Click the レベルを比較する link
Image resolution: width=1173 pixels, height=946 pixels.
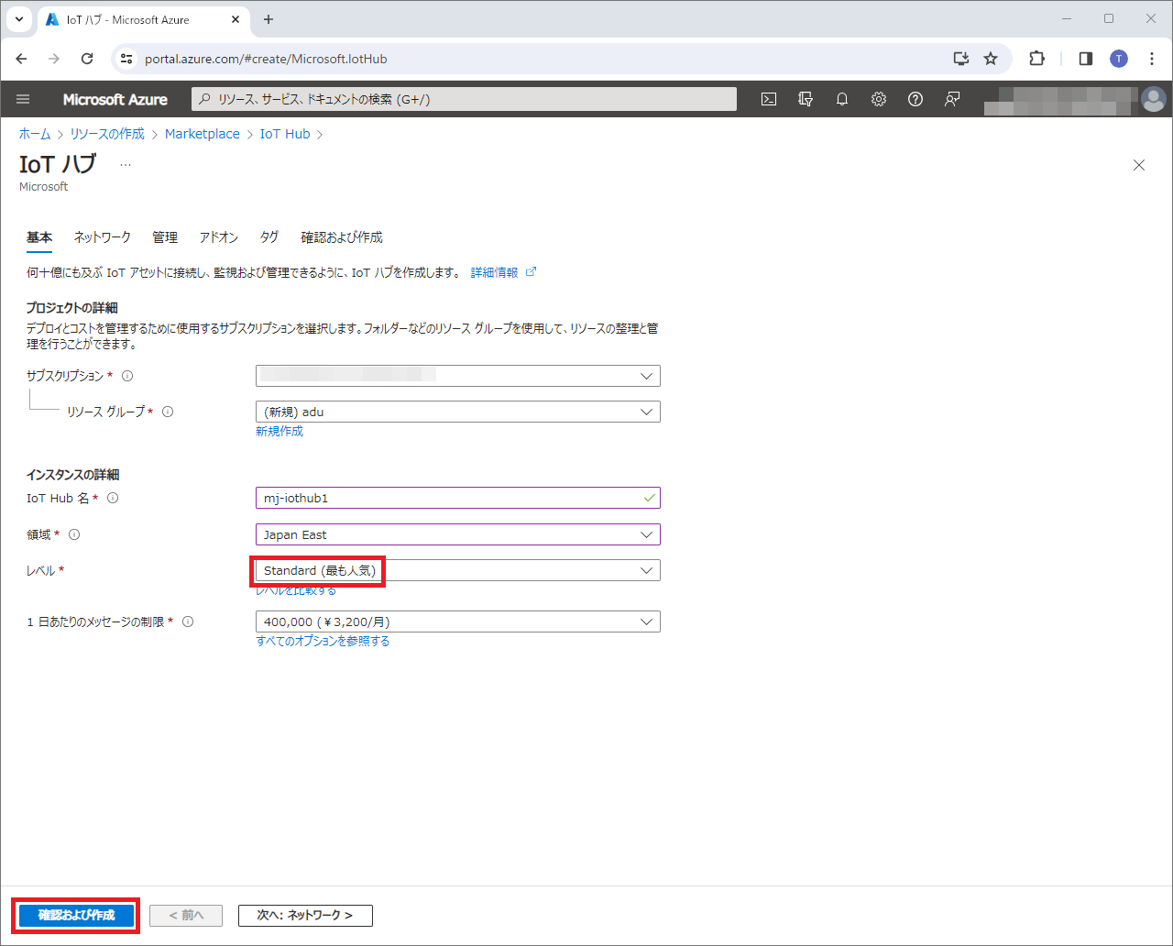click(296, 590)
